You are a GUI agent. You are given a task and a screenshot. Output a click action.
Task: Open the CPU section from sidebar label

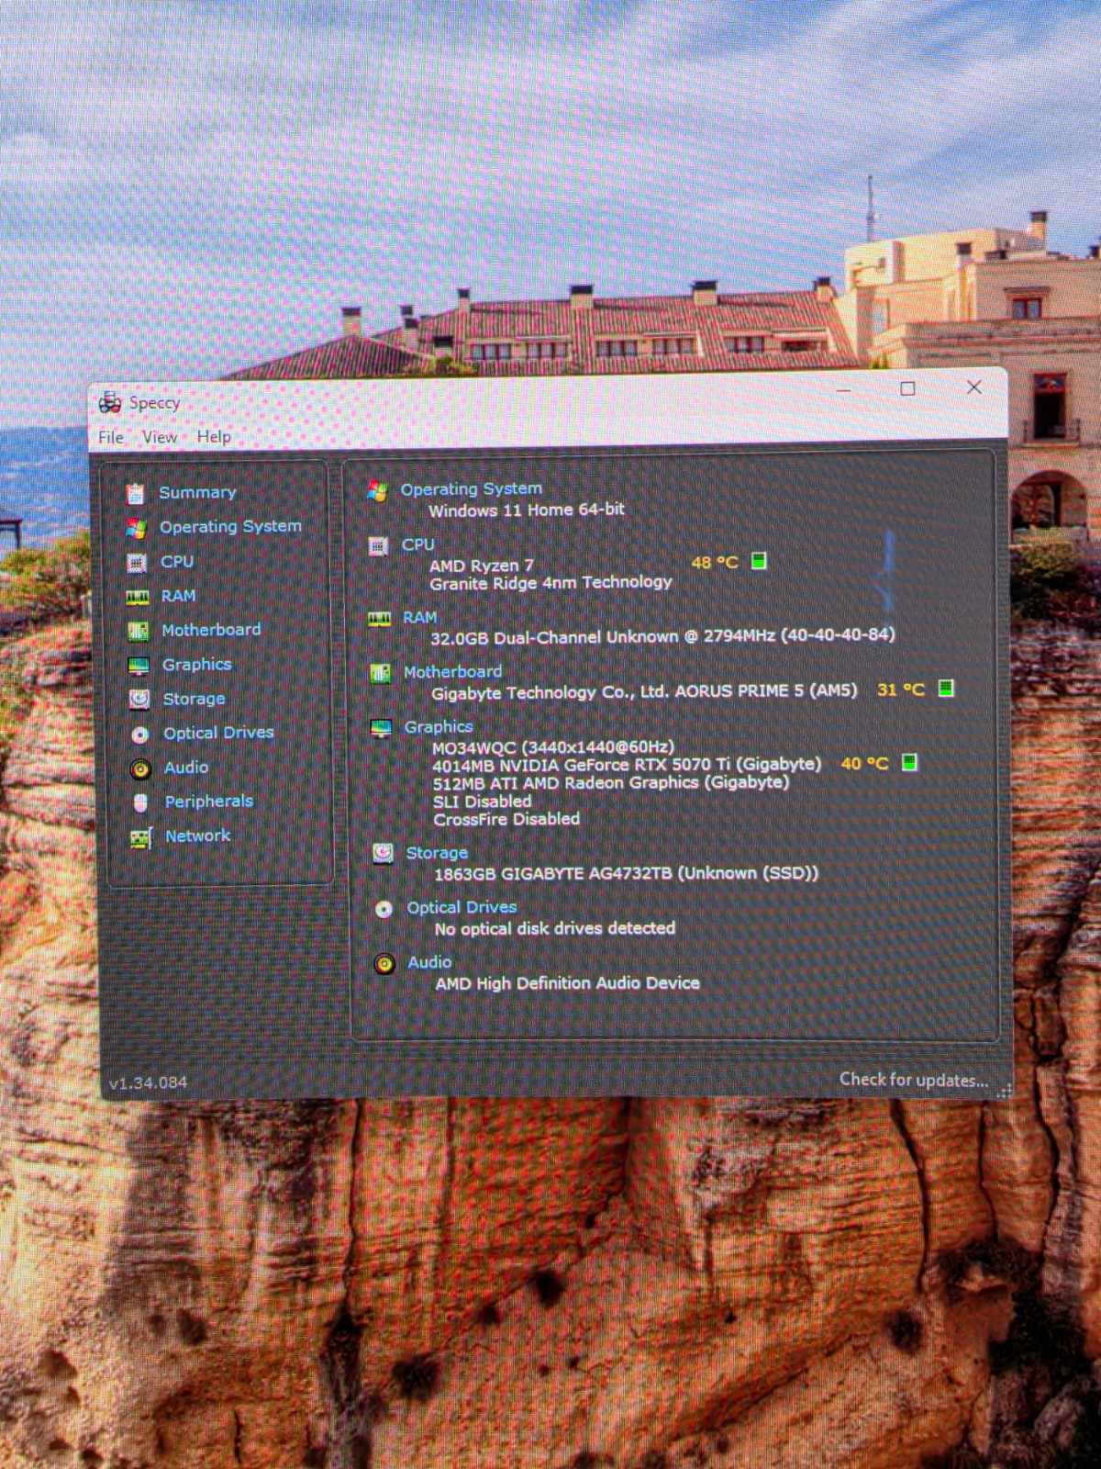[x=177, y=561]
